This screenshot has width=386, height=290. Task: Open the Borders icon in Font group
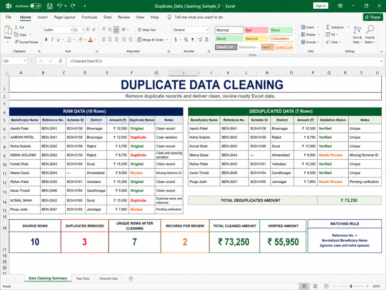click(x=69, y=39)
